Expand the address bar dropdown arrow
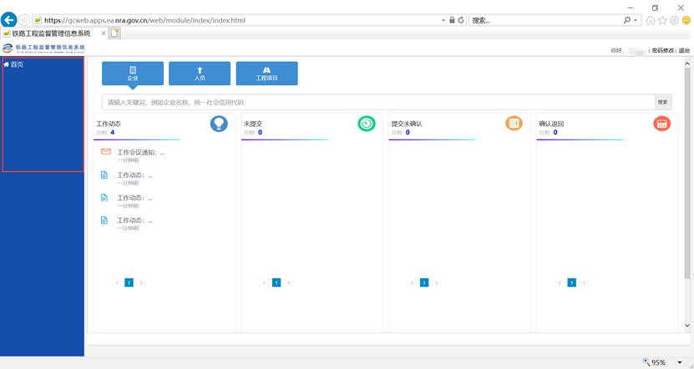The width and height of the screenshot is (694, 369). pyautogui.click(x=443, y=20)
